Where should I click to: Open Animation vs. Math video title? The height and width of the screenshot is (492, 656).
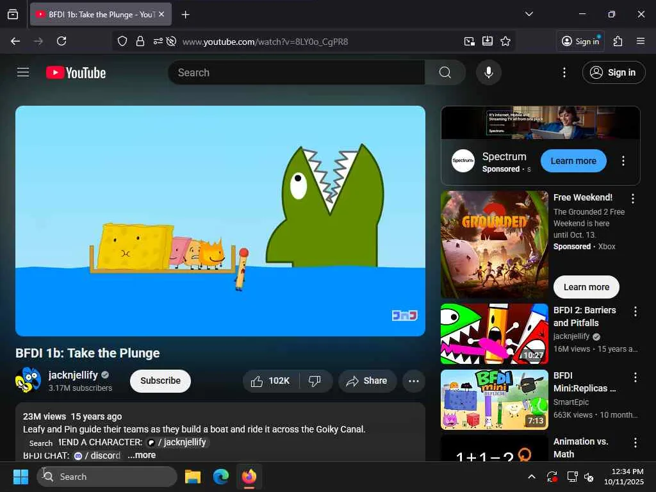580,448
